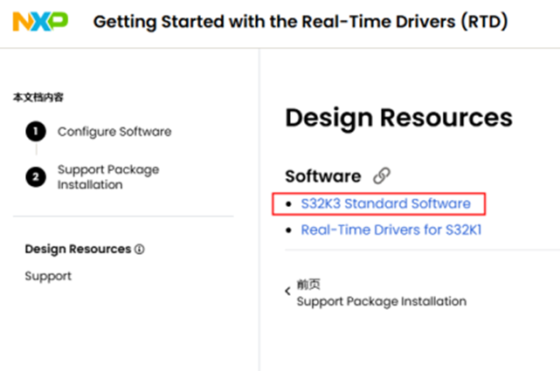The height and width of the screenshot is (371, 560).
Task: Click the Software section heading
Action: pyautogui.click(x=323, y=176)
